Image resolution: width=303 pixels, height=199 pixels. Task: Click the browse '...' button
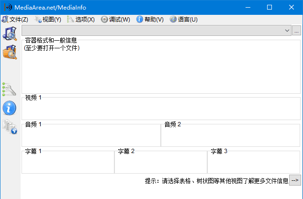pos(296,31)
